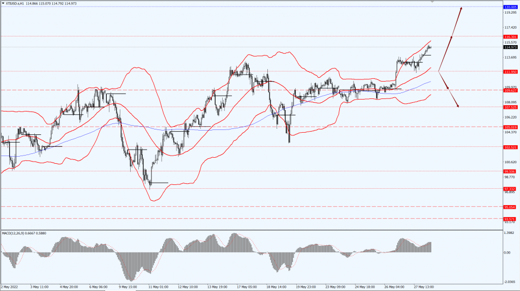
Task: Click the XTIUSD.s,H1 chart title text
Action: pos(15,3)
